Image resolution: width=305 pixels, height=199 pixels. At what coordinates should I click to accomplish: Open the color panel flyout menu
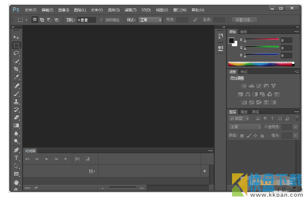coord(297,31)
